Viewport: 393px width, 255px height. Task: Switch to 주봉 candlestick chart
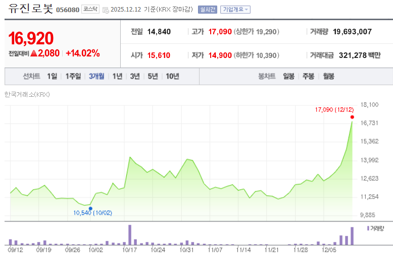coord(308,76)
